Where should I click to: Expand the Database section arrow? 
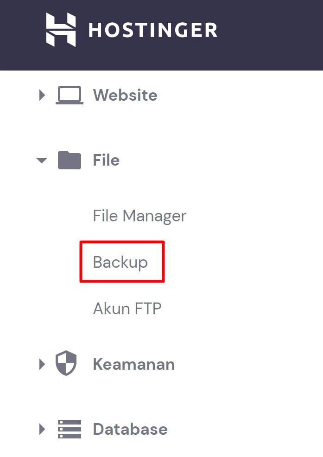[42, 429]
